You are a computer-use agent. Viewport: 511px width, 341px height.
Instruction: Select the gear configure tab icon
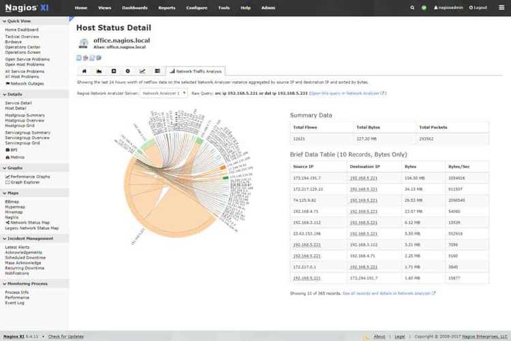(x=128, y=71)
